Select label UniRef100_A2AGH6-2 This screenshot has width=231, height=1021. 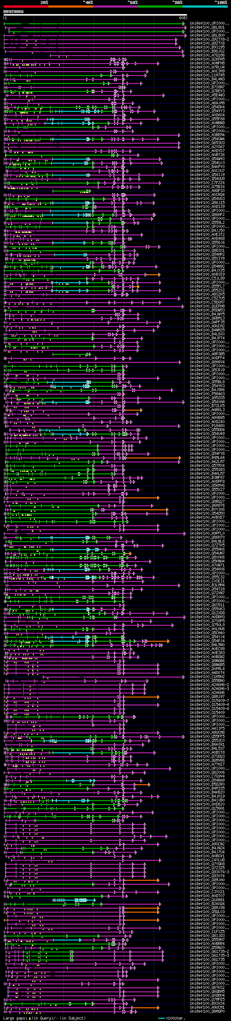coord(209,685)
